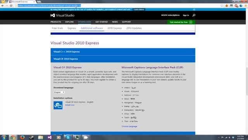Go back with the browser back arrow

[x=3, y=6]
